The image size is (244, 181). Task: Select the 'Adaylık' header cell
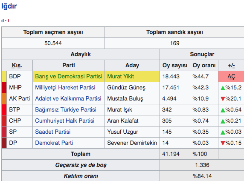pyautogui.click(x=81, y=55)
